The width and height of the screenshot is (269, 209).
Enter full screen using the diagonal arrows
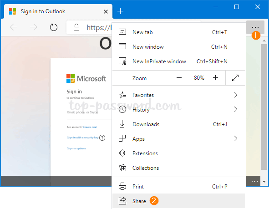click(x=235, y=78)
